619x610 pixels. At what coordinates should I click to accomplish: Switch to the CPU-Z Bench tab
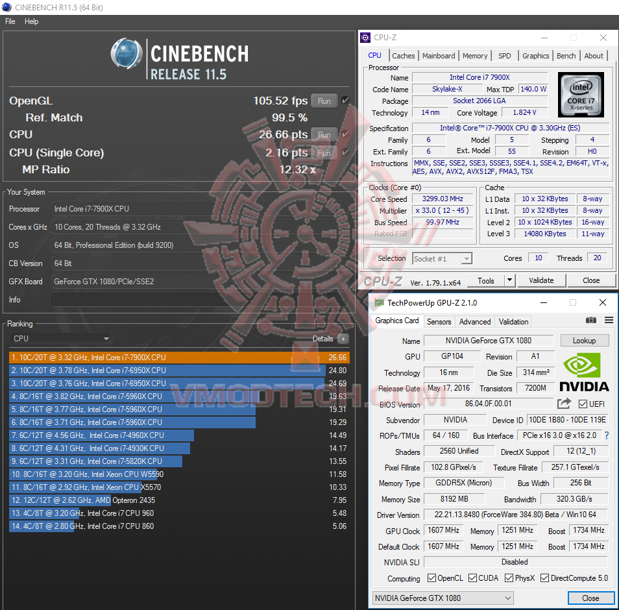point(566,56)
